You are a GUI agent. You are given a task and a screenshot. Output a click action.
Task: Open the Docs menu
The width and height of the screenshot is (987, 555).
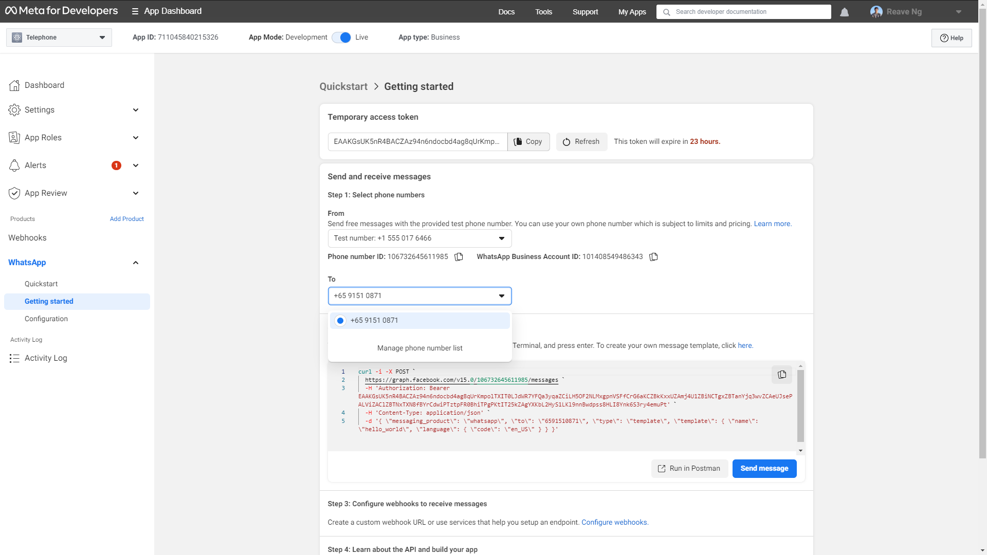[506, 12]
